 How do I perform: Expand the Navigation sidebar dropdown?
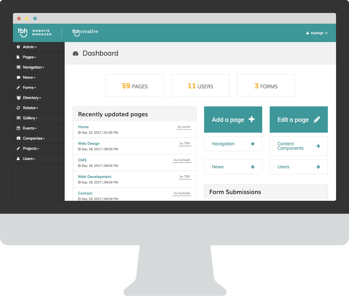tap(33, 67)
